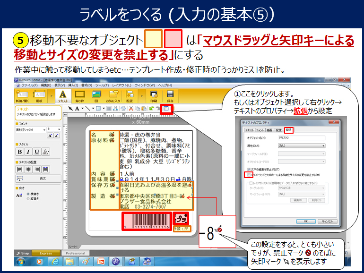This screenshot has height=273, width=364.
Task: Click the 図 (Image) insert icon
Action: [x=96, y=96]
